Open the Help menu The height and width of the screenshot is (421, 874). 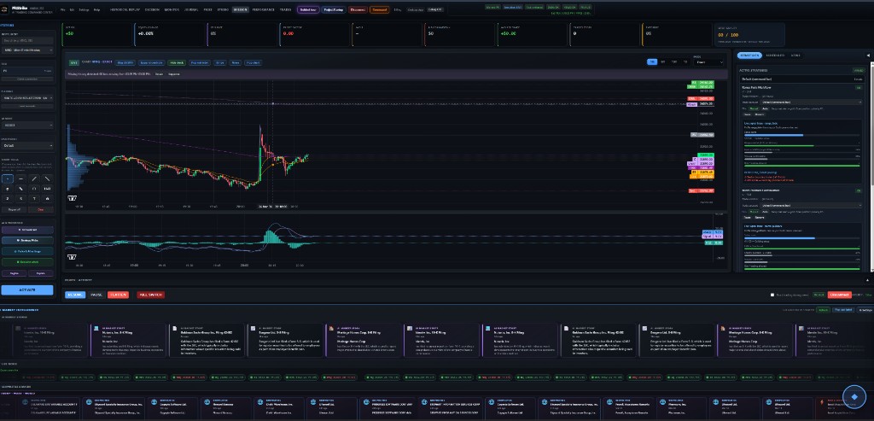click(x=97, y=10)
